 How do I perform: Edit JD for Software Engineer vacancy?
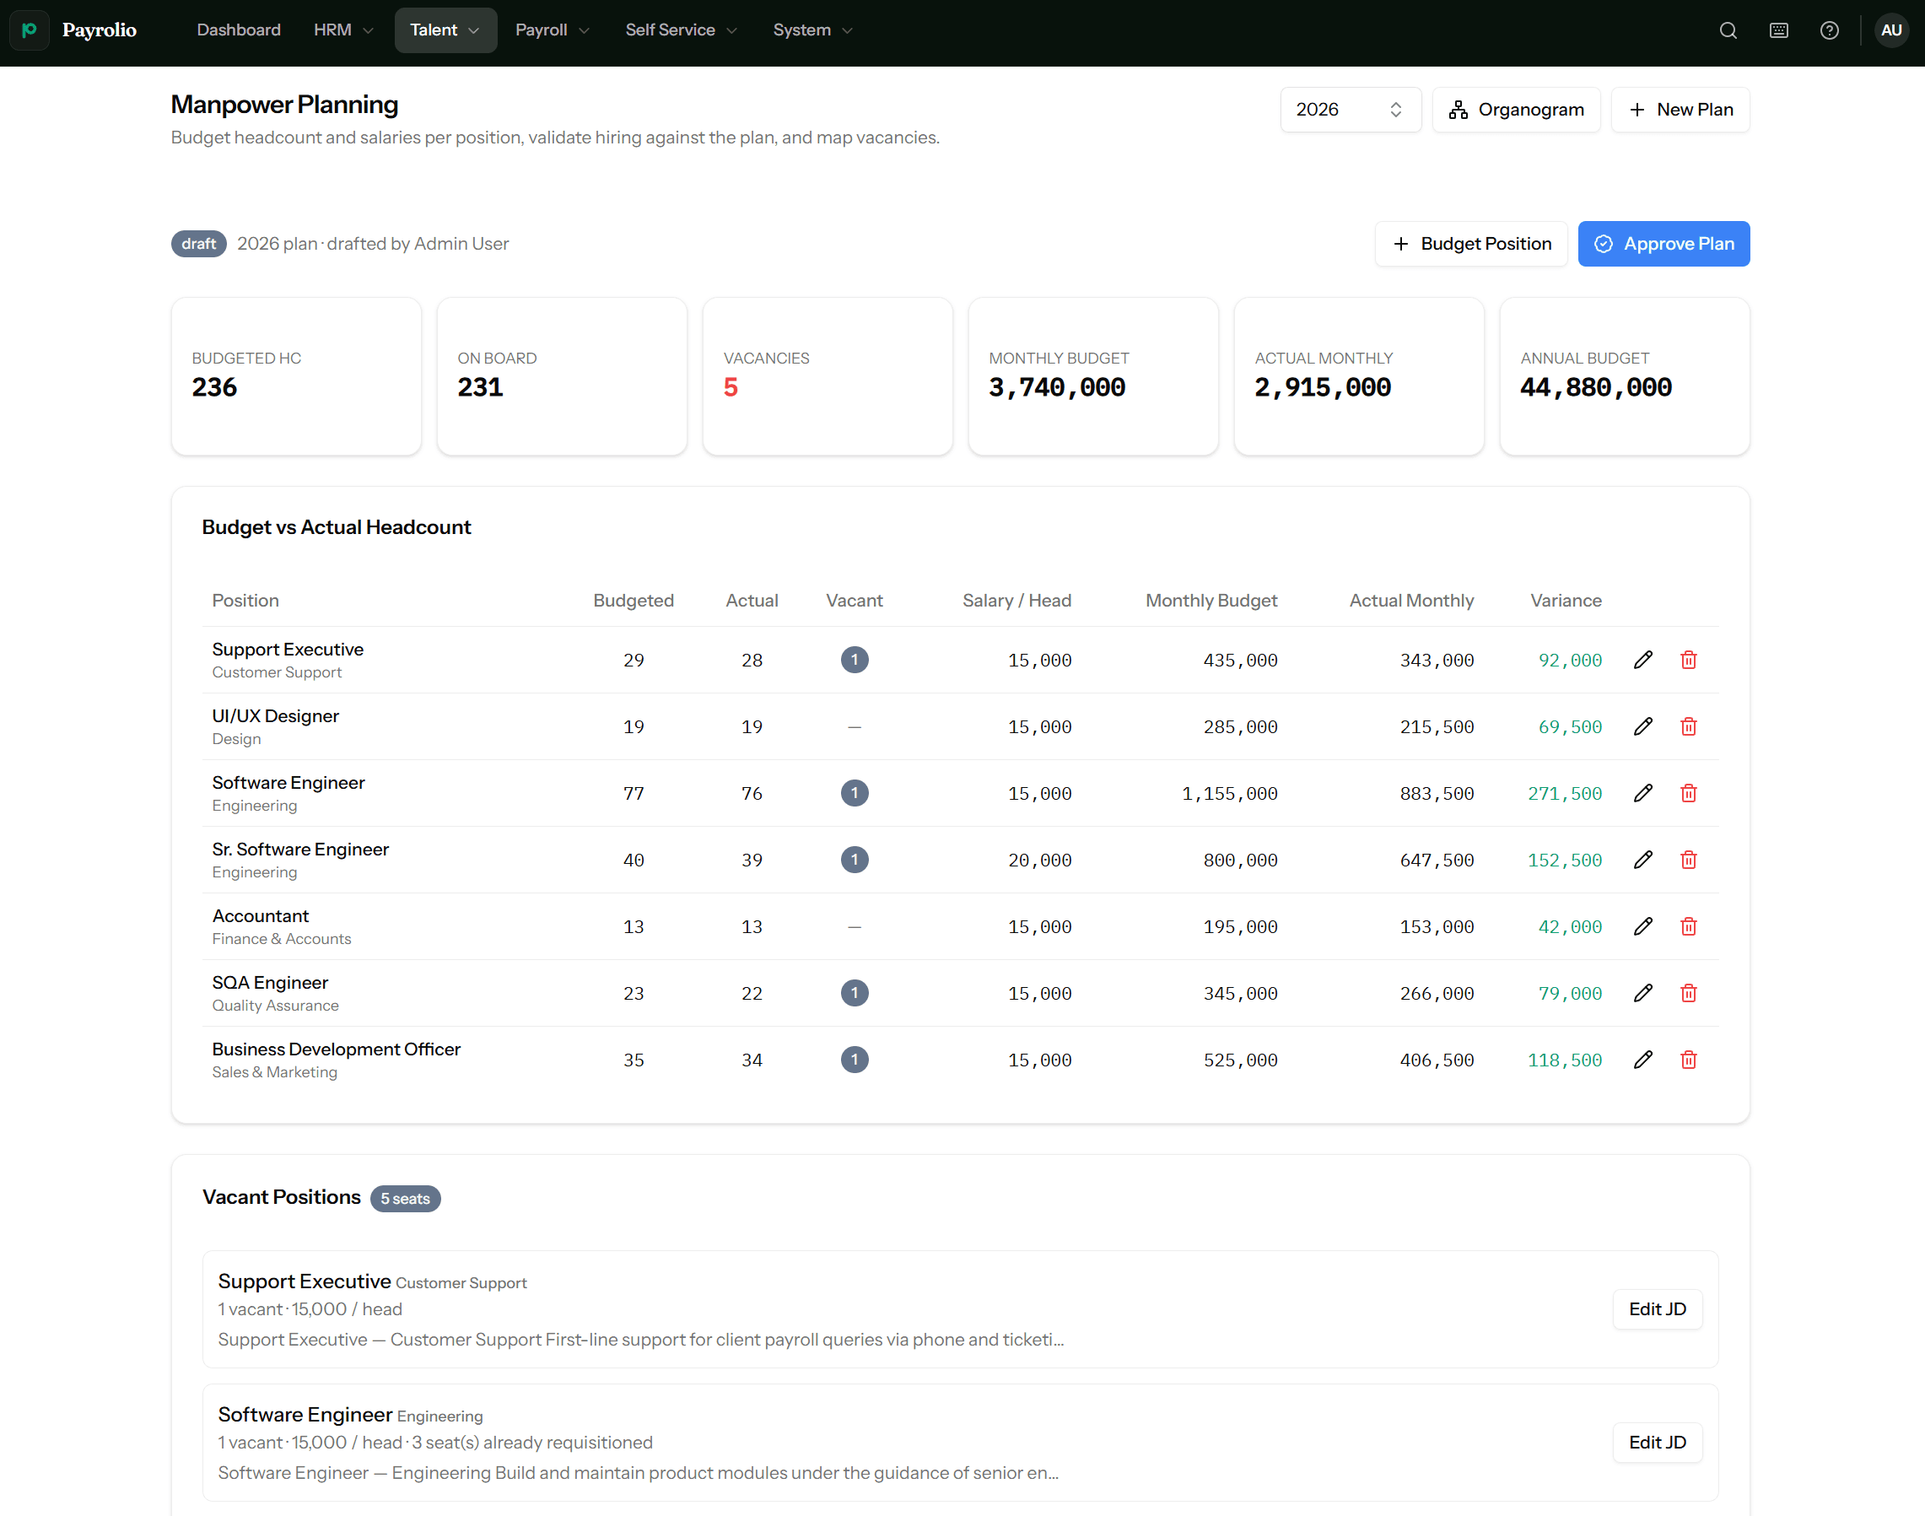click(x=1657, y=1442)
